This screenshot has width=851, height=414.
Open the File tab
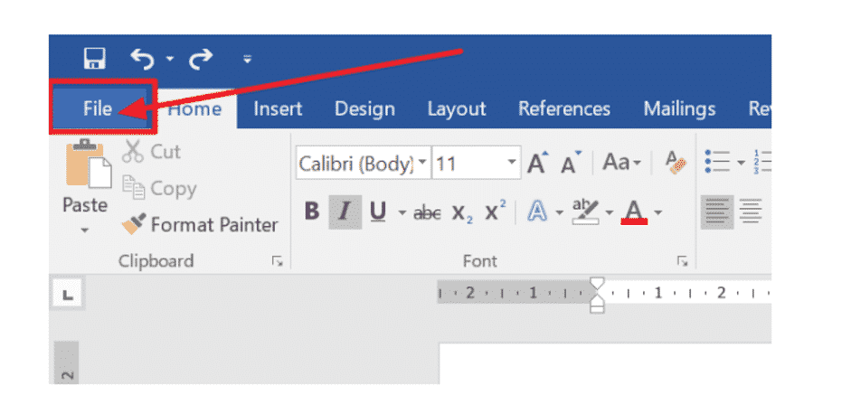98,109
